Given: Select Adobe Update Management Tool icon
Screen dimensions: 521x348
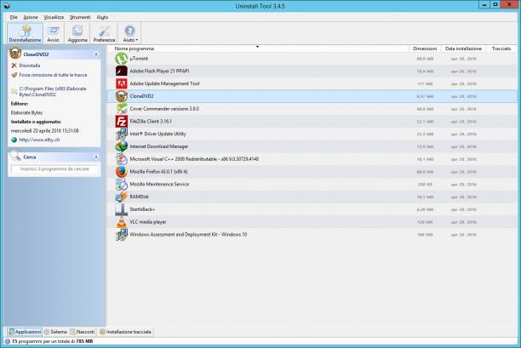Looking at the screenshot, I should pos(121,83).
